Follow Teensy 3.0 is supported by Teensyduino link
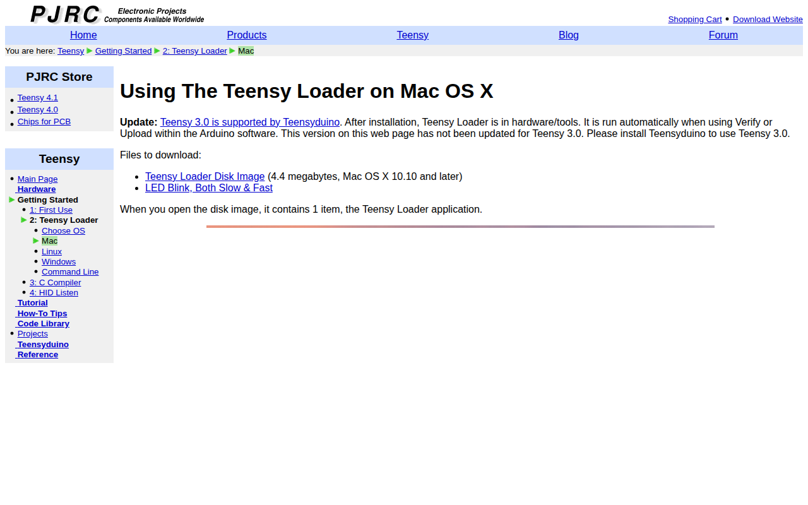 250,122
